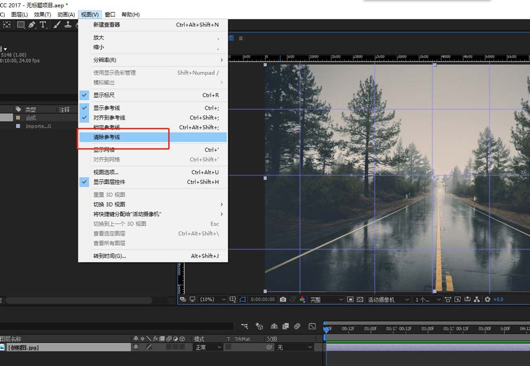Open the Graph Editor icon
The height and width of the screenshot is (366, 530).
(312, 326)
